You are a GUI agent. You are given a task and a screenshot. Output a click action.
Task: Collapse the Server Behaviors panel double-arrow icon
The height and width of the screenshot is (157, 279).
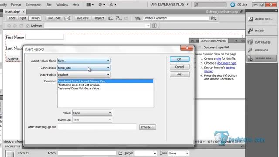(236, 41)
